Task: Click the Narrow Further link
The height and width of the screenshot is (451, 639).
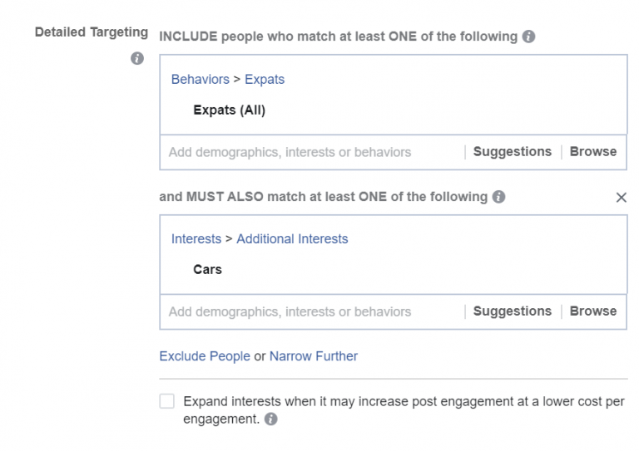Action: [314, 356]
